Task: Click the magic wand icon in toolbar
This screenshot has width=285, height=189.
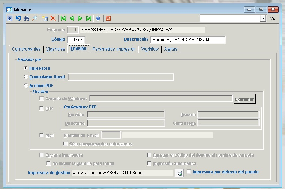Action: click(x=272, y=18)
